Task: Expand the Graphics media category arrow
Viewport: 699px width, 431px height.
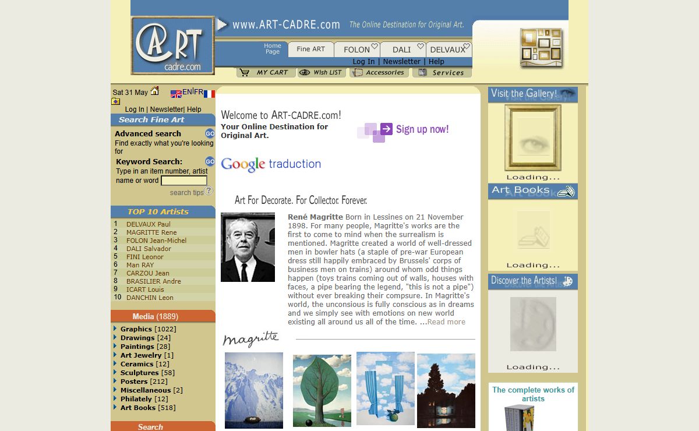Action: tap(115, 328)
